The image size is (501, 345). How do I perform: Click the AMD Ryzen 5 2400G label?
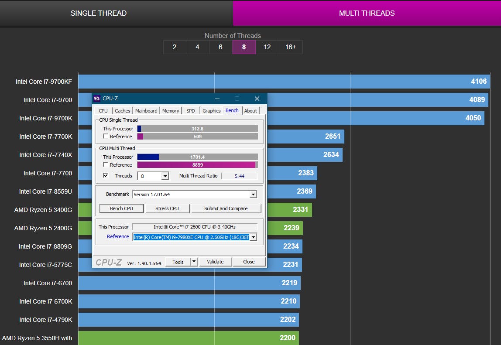click(43, 228)
